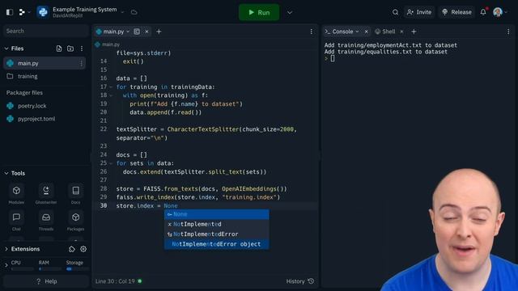Choose NotImplemented suggestion

pyautogui.click(x=217, y=225)
